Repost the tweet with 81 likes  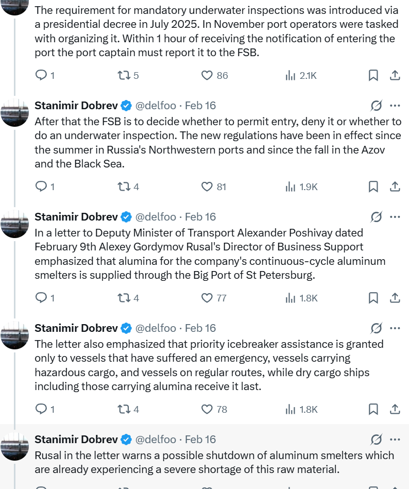click(x=124, y=187)
